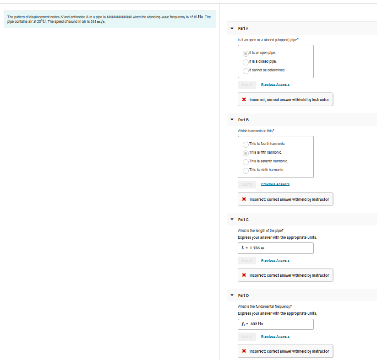Click the red X icon in Part A feedback

coord(243,99)
